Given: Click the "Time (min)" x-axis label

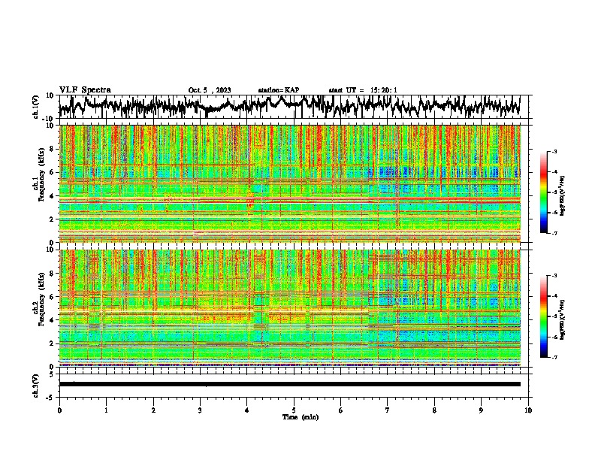Looking at the screenshot, I should coord(301,417).
